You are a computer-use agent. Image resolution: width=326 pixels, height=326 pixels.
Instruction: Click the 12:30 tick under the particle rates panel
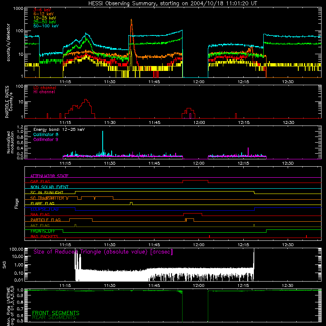pyautogui.click(x=289, y=123)
